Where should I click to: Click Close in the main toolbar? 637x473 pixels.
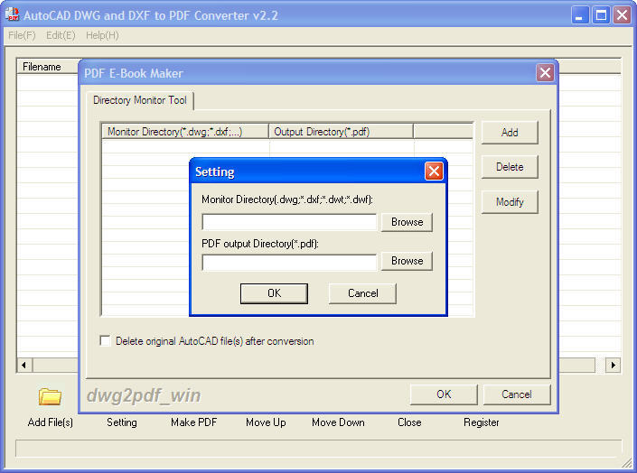pos(409,422)
